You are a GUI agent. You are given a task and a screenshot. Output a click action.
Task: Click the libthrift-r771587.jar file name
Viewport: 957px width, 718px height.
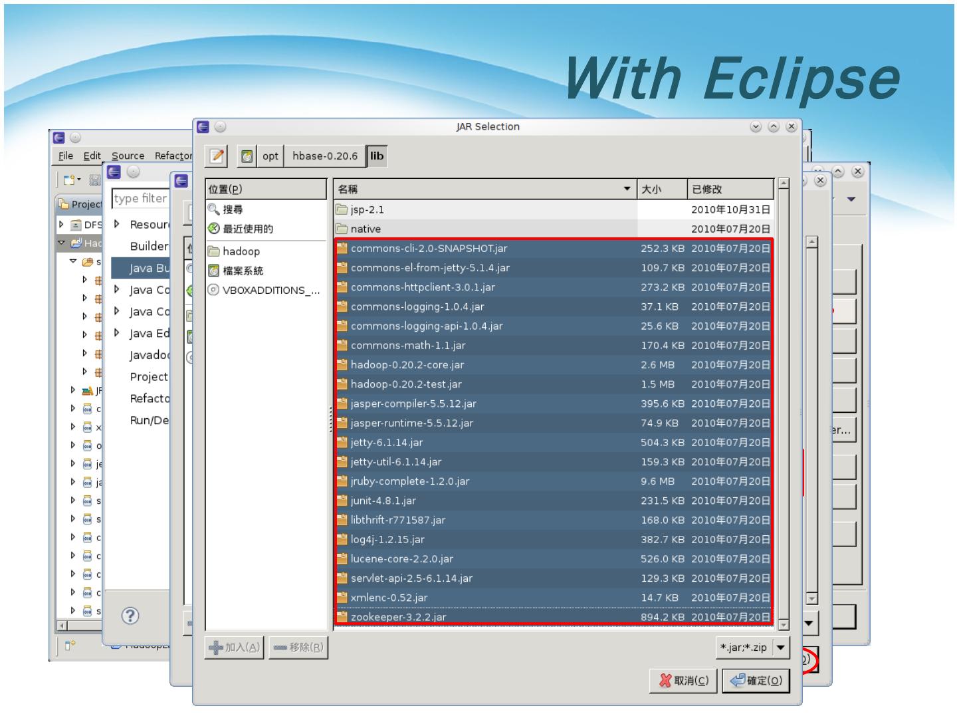pos(398,520)
